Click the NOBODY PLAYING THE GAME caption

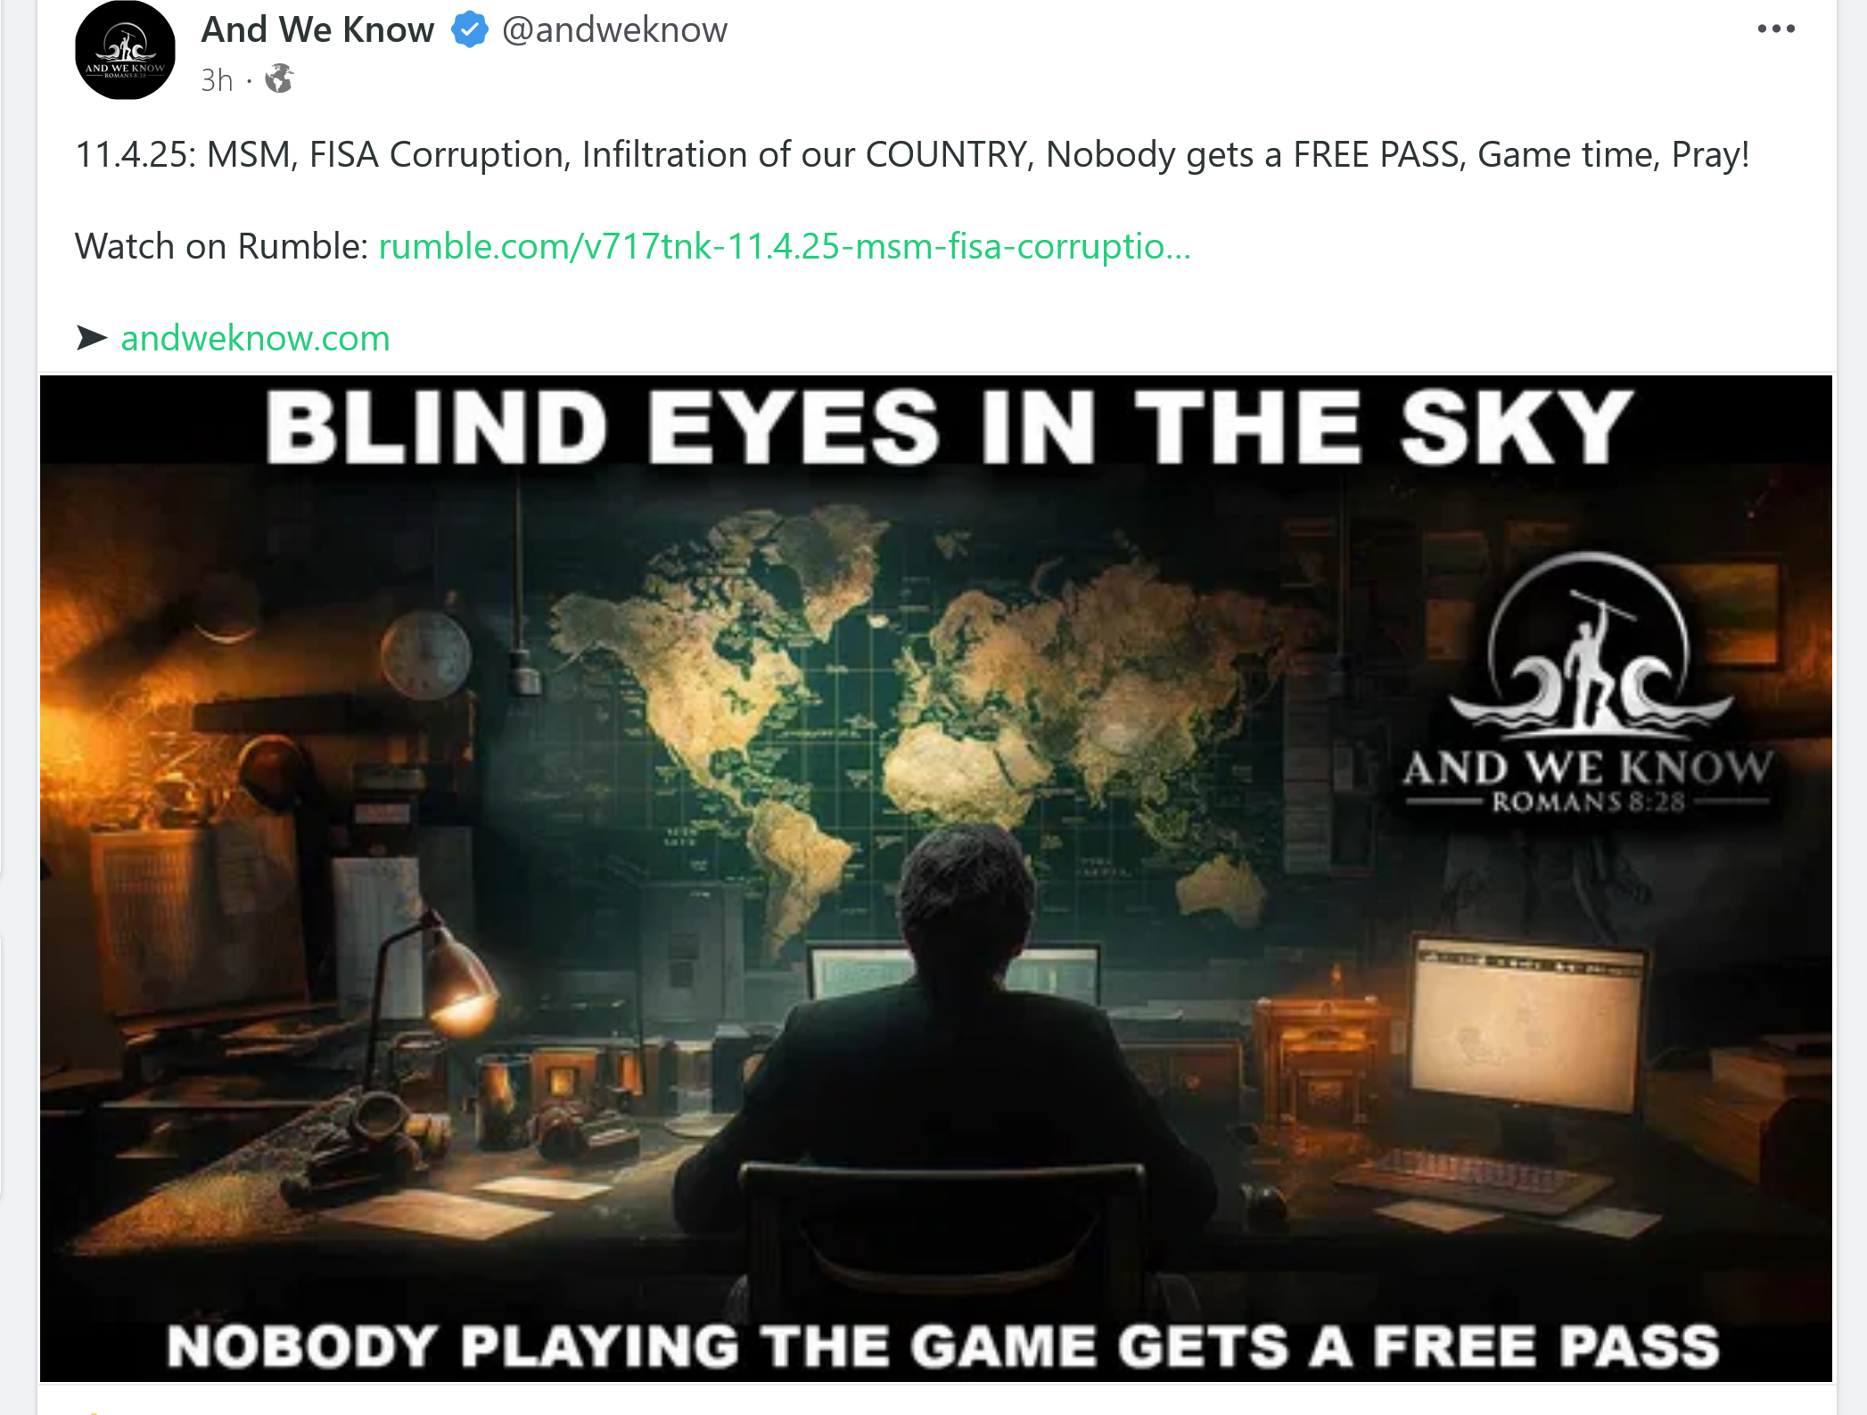point(943,1345)
